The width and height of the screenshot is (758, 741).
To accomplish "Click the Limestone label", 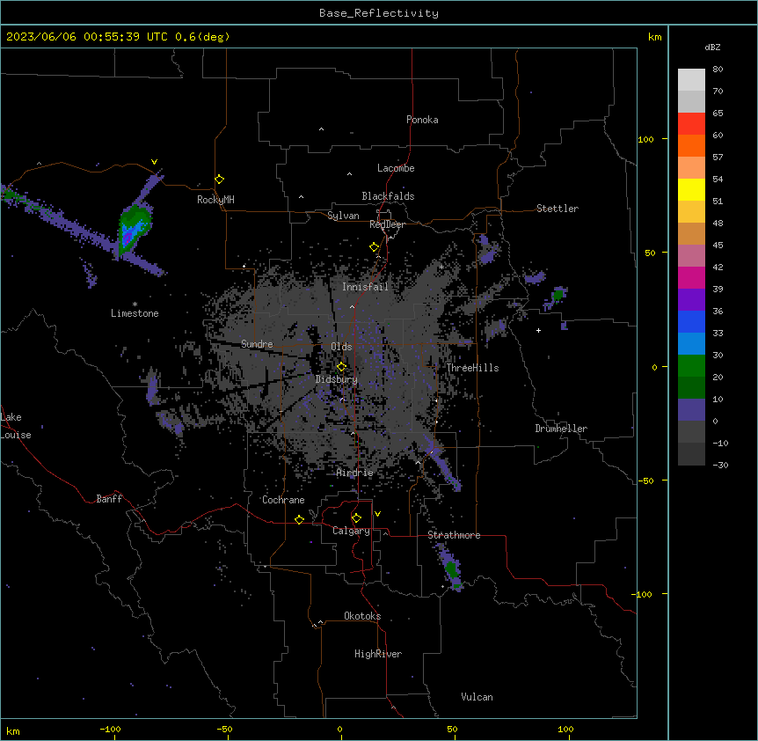I will point(135,313).
